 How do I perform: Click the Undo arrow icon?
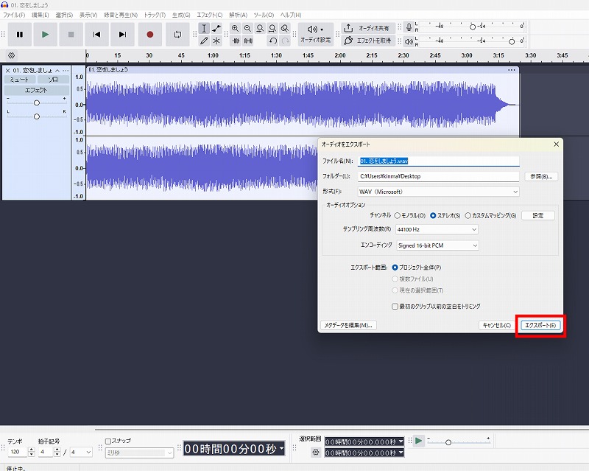[272, 41]
